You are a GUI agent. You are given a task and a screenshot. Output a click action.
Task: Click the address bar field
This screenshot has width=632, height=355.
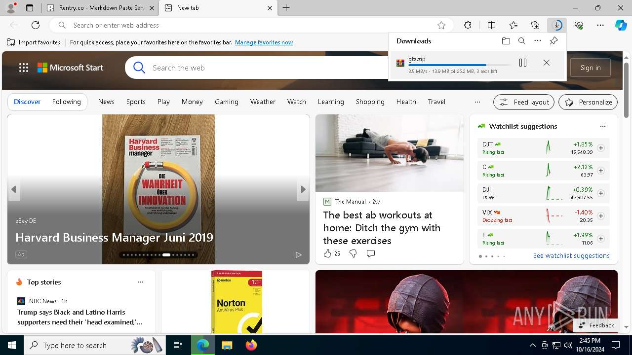pyautogui.click(x=252, y=25)
